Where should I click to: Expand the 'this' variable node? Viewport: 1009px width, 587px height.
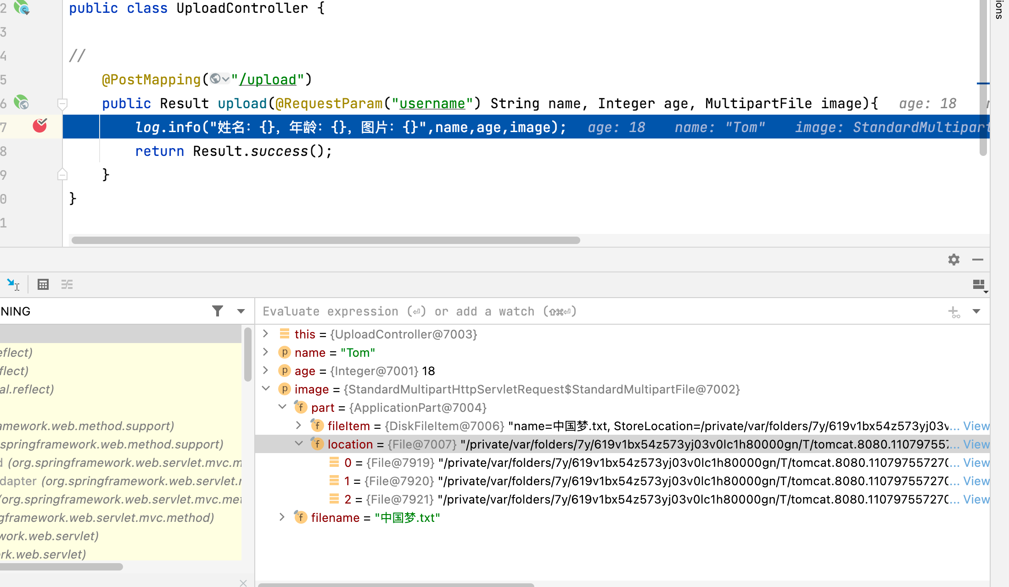(x=265, y=334)
